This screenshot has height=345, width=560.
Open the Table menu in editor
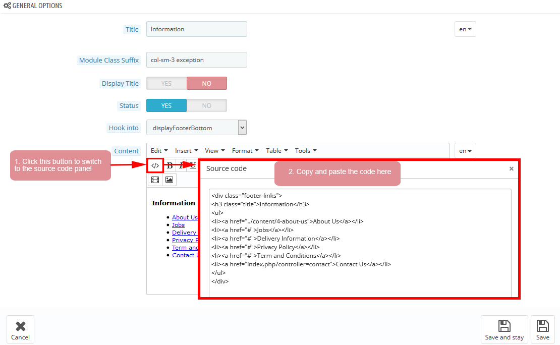(277, 151)
